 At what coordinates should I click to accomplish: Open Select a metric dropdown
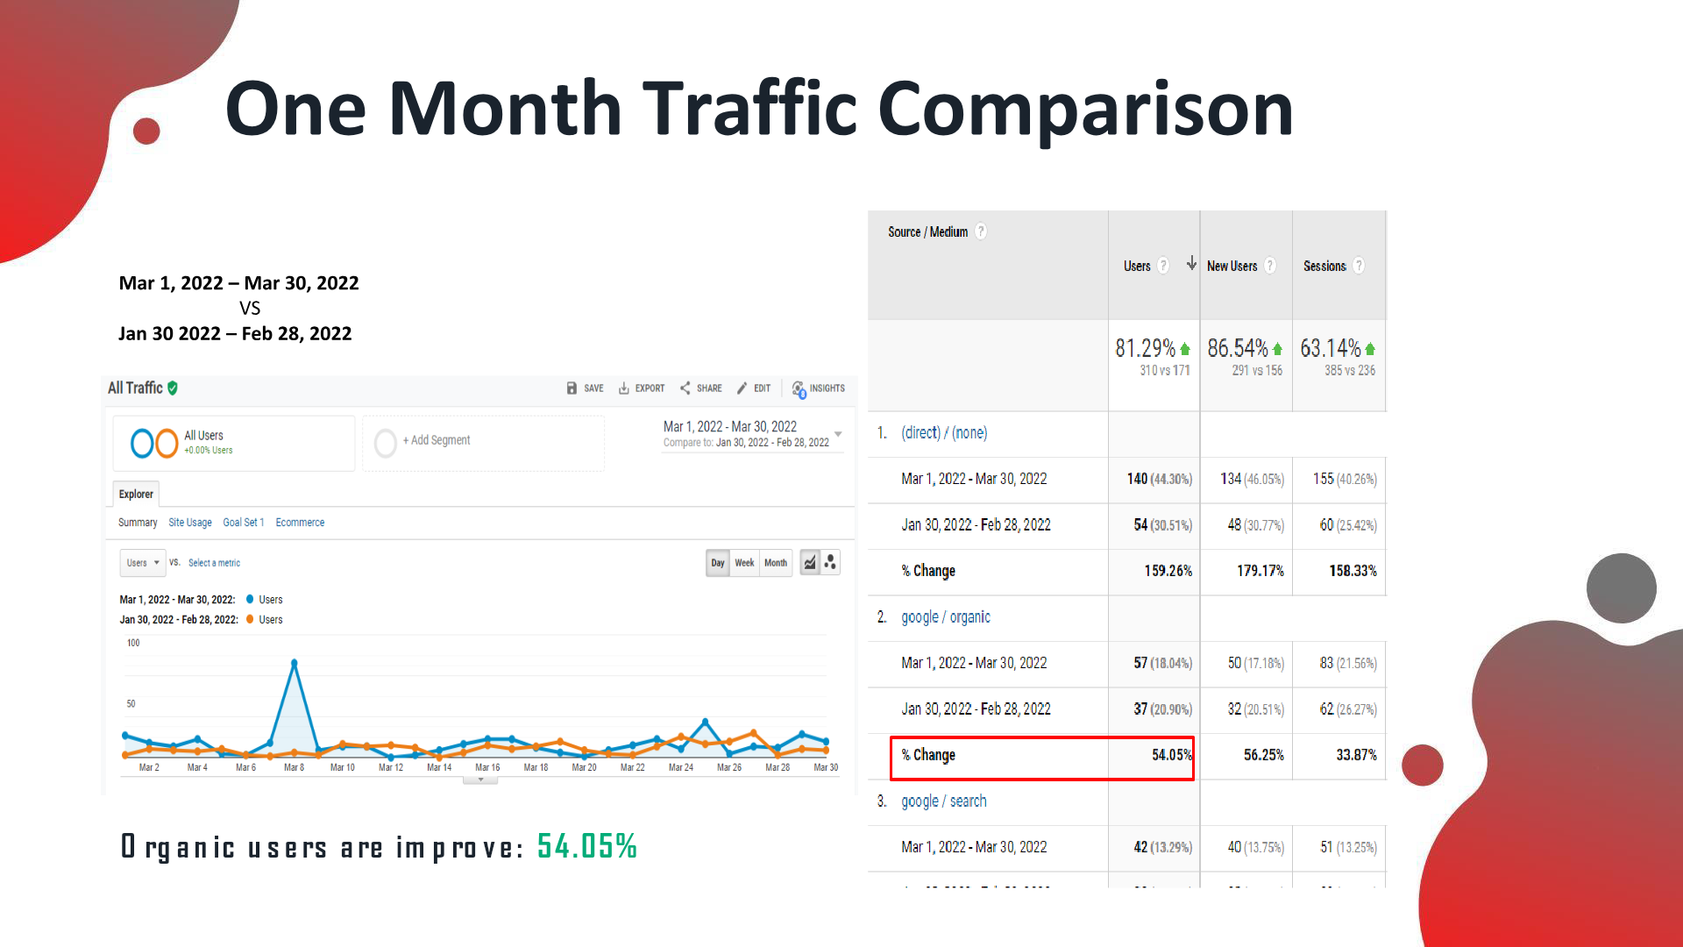pos(214,563)
